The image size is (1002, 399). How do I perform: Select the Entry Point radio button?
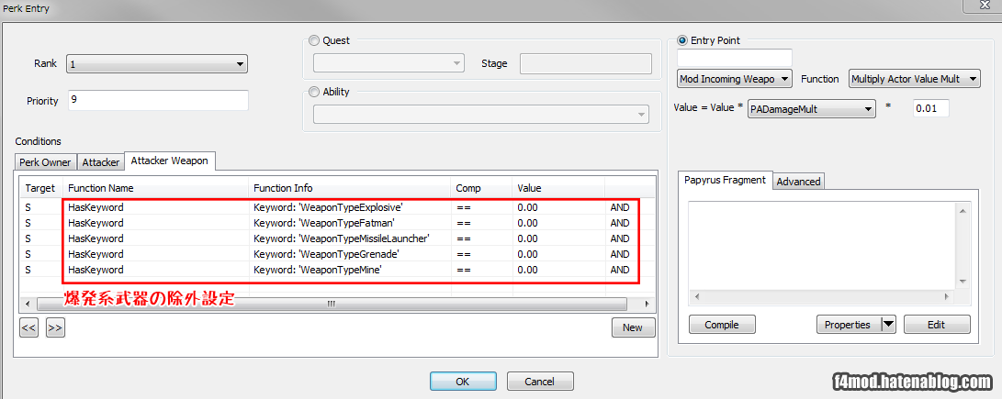(681, 40)
